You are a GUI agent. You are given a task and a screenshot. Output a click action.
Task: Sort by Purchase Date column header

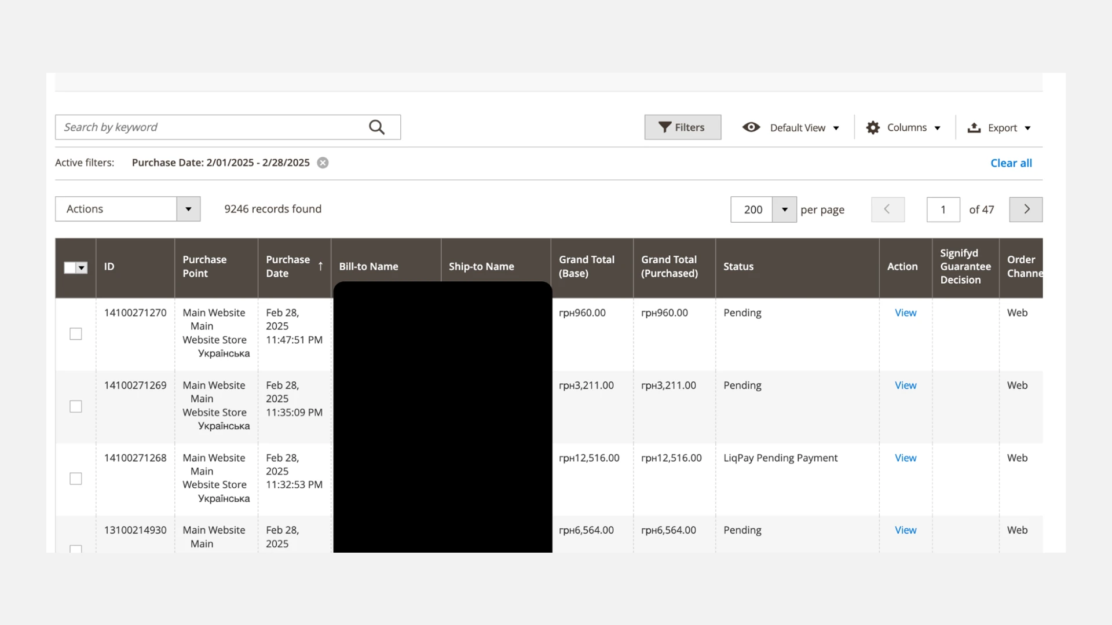pos(294,267)
